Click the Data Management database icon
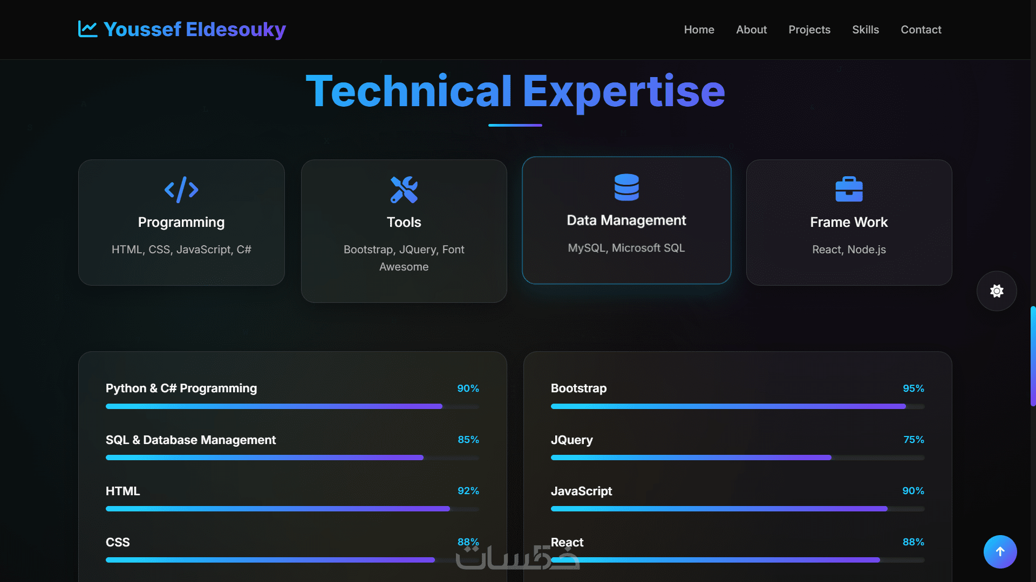Viewport: 1036px width, 582px height. tap(626, 188)
